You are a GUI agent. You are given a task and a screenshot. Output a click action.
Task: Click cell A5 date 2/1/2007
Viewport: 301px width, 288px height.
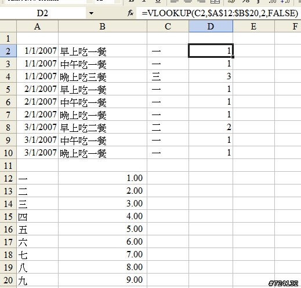pyautogui.click(x=37, y=89)
